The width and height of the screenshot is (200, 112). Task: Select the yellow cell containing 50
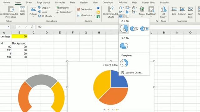click(19, 36)
